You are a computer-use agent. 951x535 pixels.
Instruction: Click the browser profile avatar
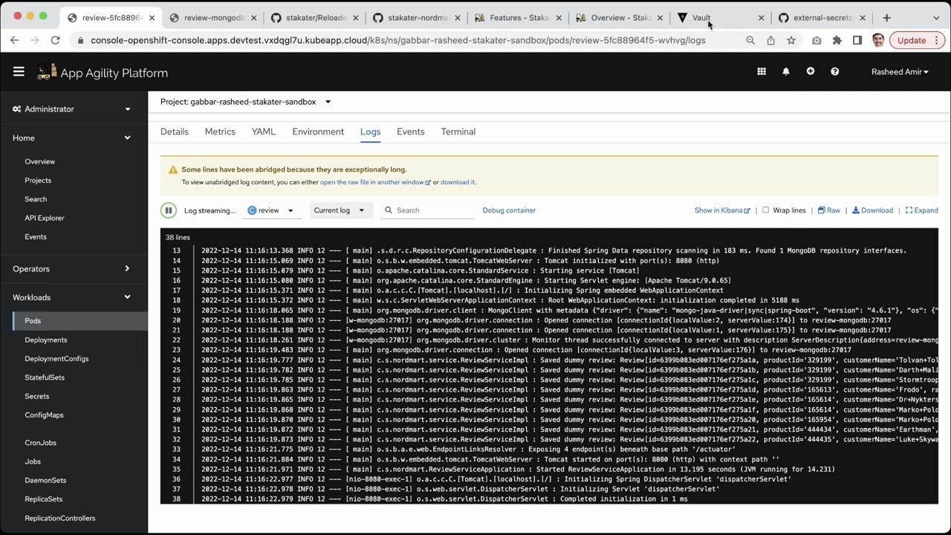(x=878, y=40)
